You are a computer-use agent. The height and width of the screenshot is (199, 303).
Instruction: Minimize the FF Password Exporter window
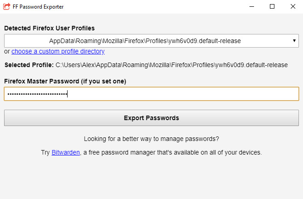(252, 7)
